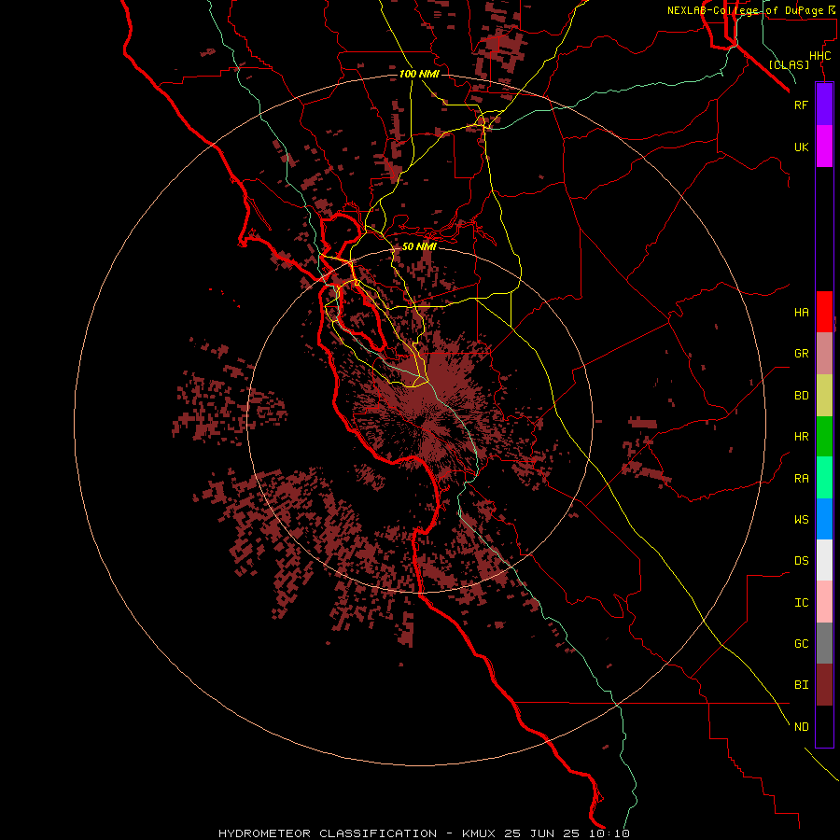Click the 'GC' legend label
Image resolution: width=840 pixels, height=840 pixels.
[x=801, y=643]
